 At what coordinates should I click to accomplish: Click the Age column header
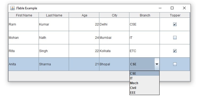coord(84,15)
